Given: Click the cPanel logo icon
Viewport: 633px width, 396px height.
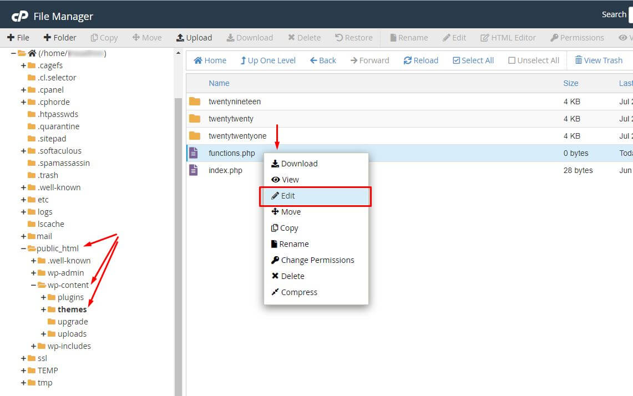Looking at the screenshot, I should point(19,16).
